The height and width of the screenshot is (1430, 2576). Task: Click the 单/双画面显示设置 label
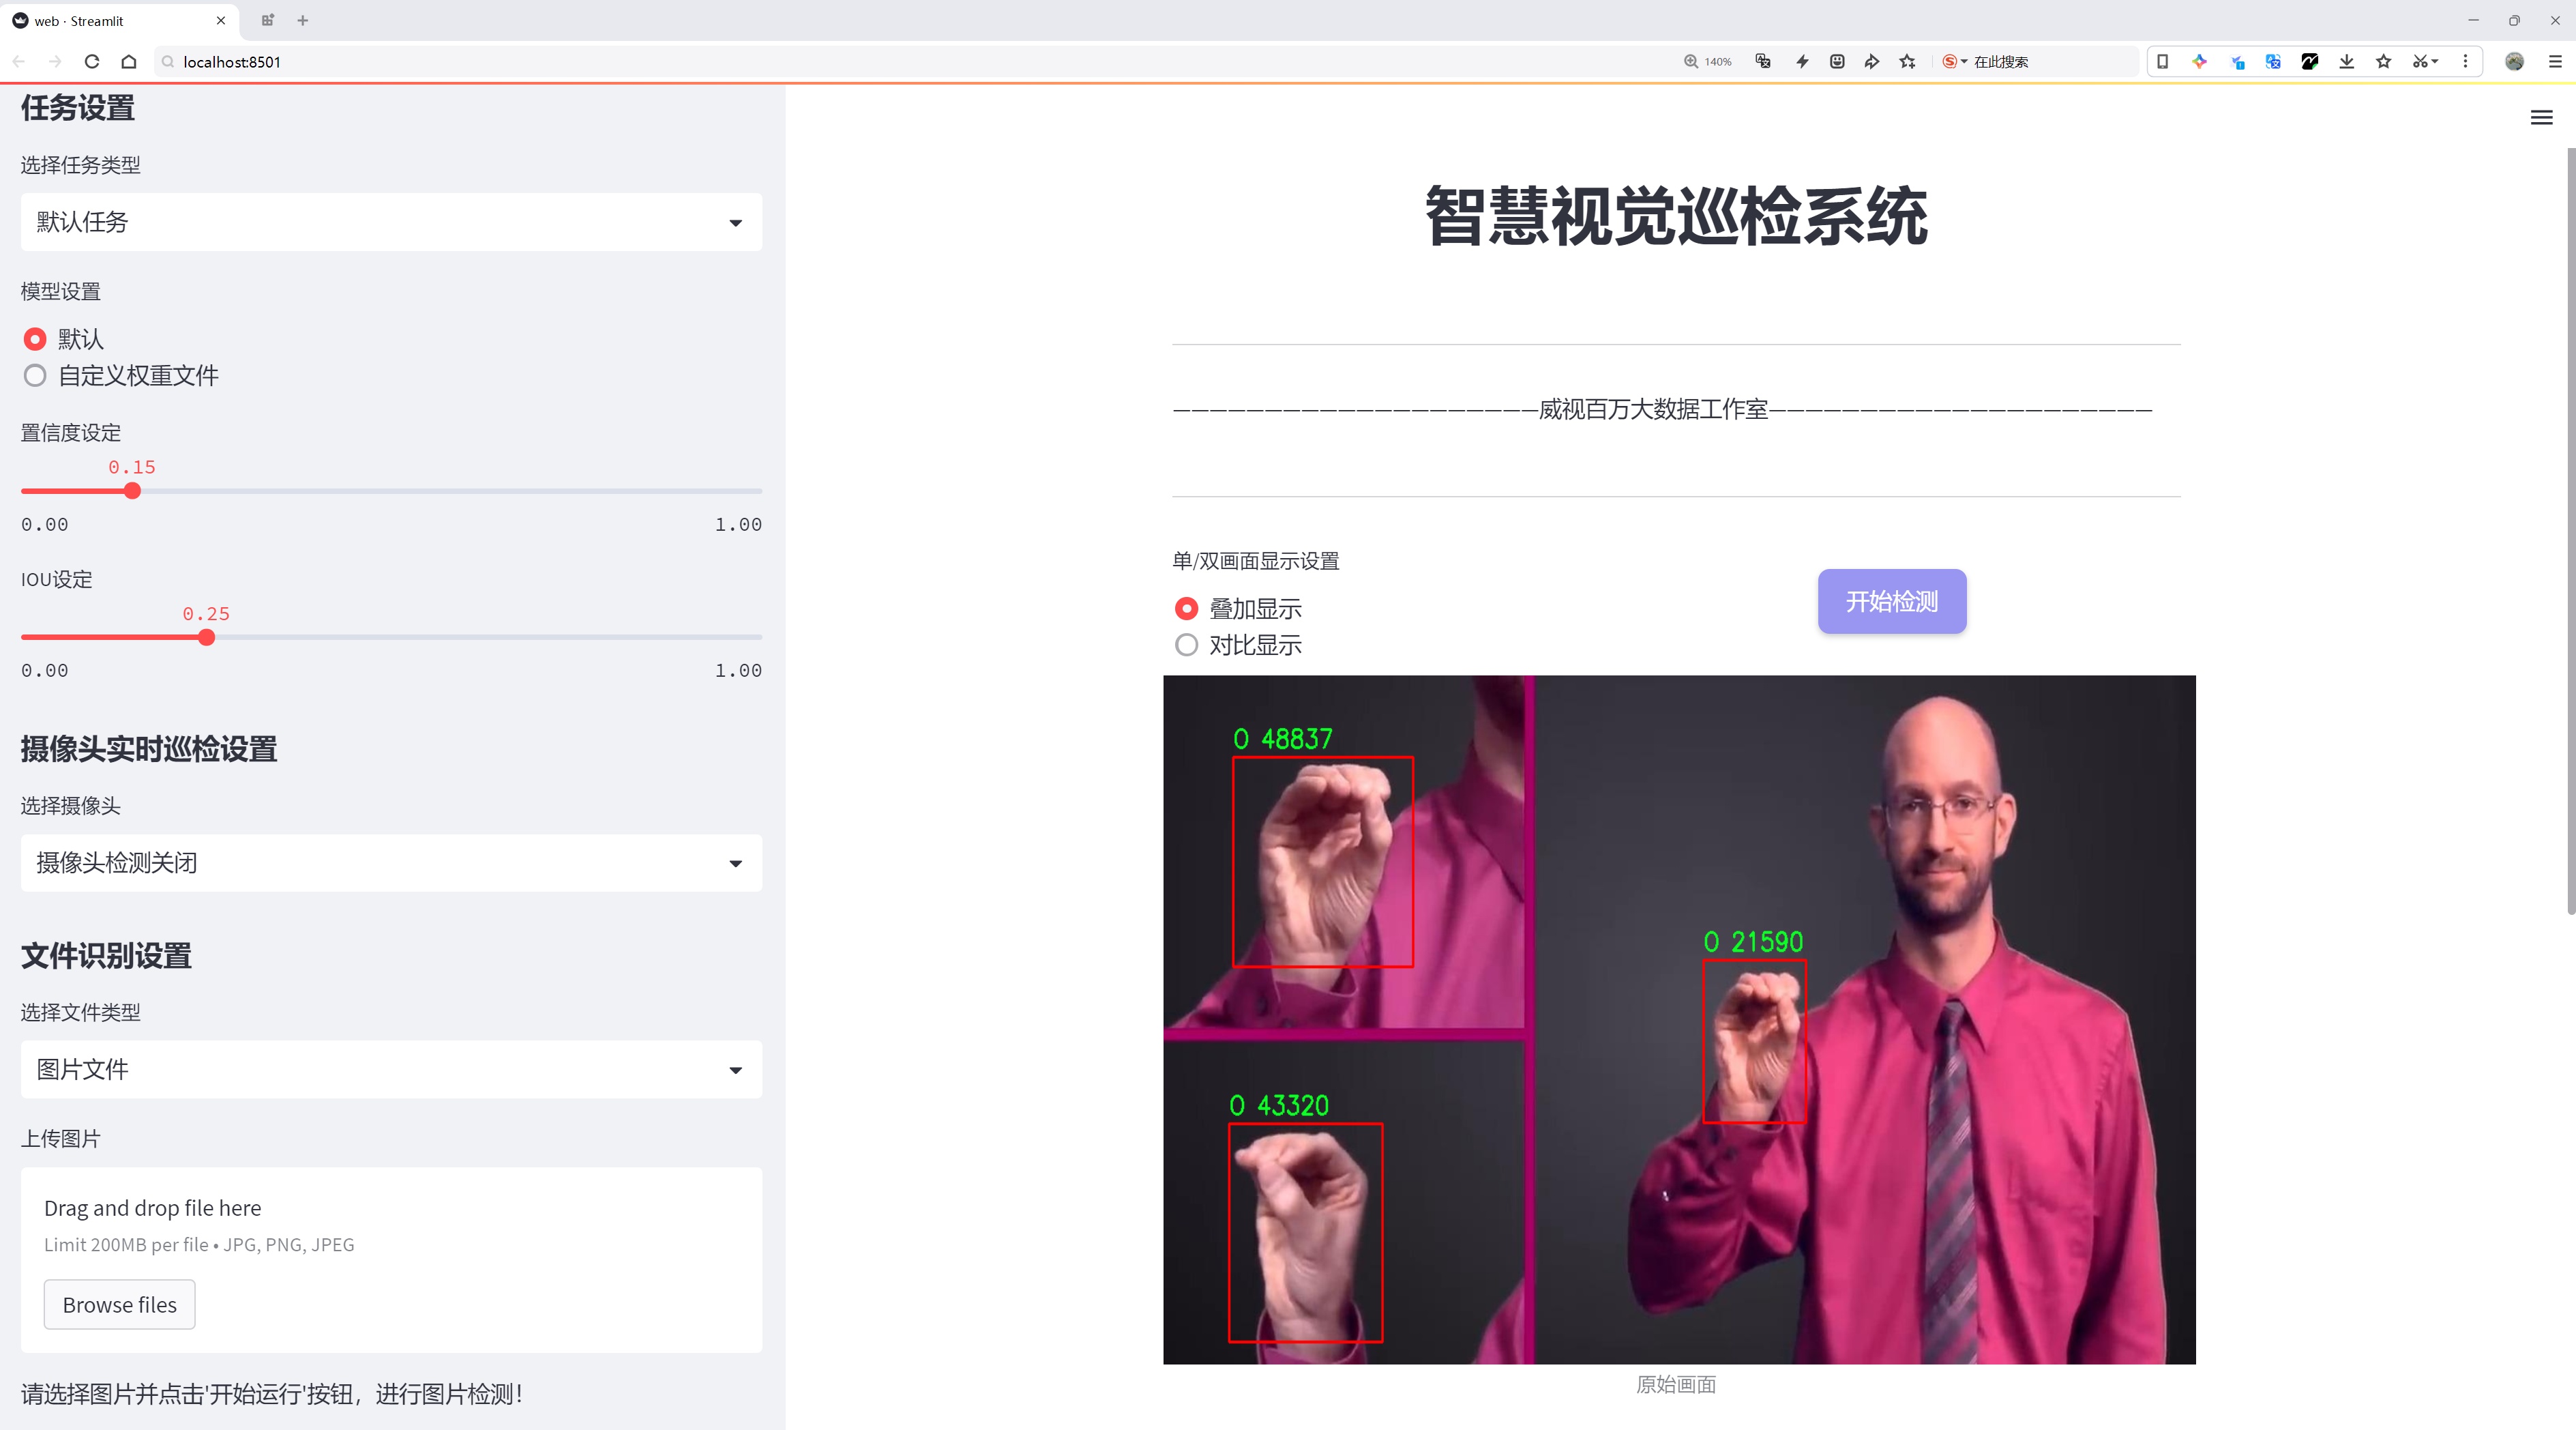point(1256,561)
